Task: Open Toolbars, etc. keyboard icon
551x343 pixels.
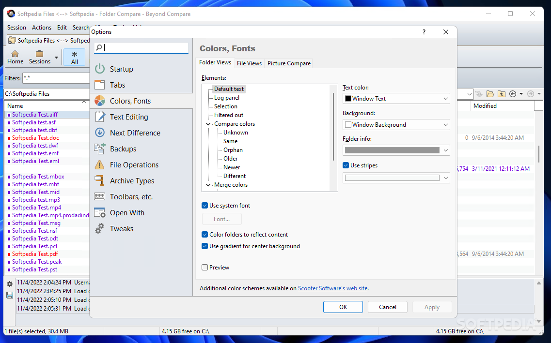Action: [x=100, y=197]
